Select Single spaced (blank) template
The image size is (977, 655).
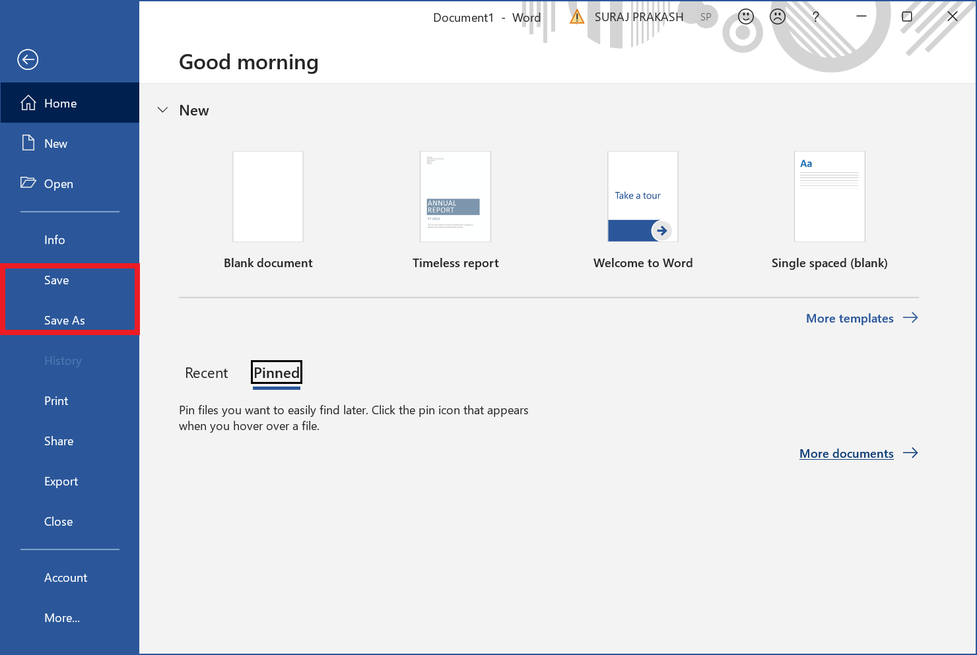830,197
